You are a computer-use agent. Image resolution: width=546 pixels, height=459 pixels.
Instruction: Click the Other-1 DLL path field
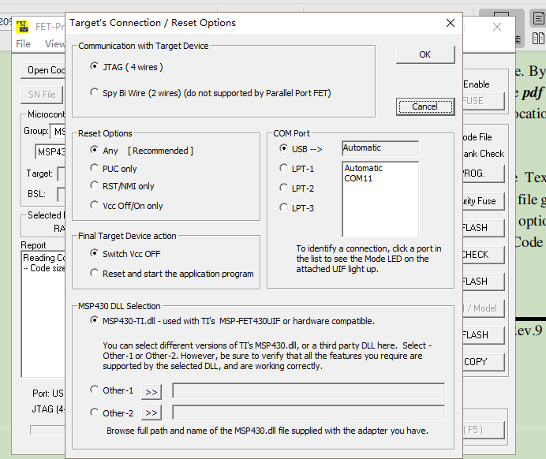[x=309, y=390]
